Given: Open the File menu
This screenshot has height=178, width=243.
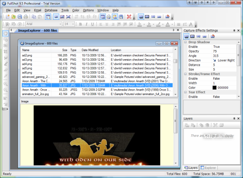Looking at the screenshot, I should tap(8, 10).
